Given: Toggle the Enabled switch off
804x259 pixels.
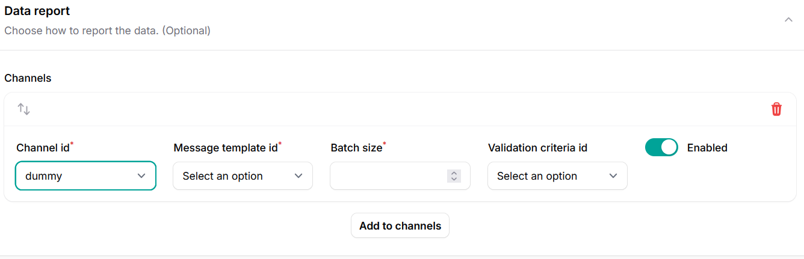Looking at the screenshot, I should 661,147.
